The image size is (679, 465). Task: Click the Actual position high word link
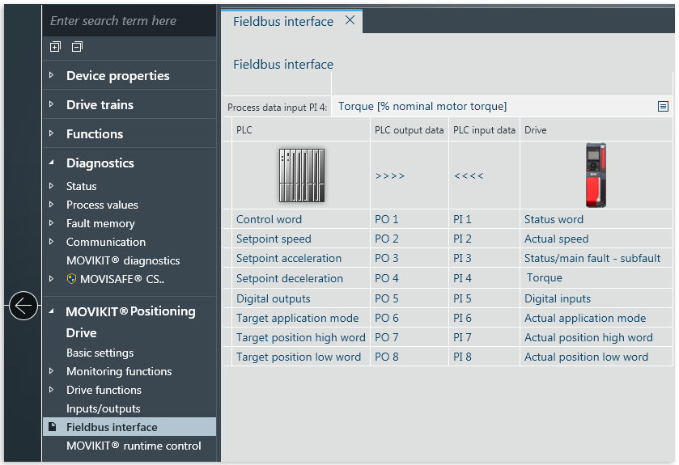point(588,337)
